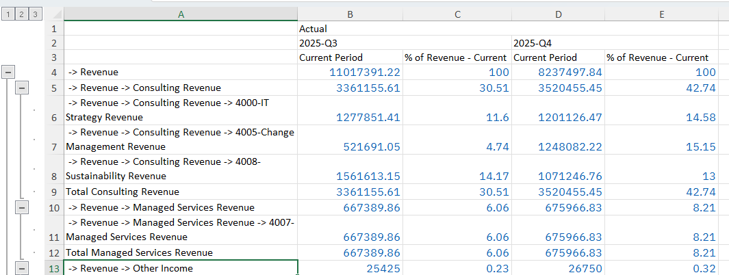Select '-> Revenue -> Consulting Revenue' cell
Image resolution: width=729 pixels, height=275 pixels.
click(181, 88)
